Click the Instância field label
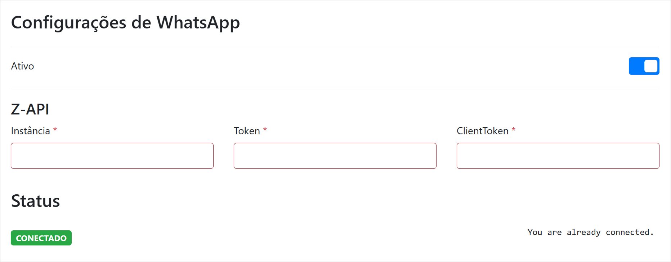The height and width of the screenshot is (262, 671). tap(30, 131)
